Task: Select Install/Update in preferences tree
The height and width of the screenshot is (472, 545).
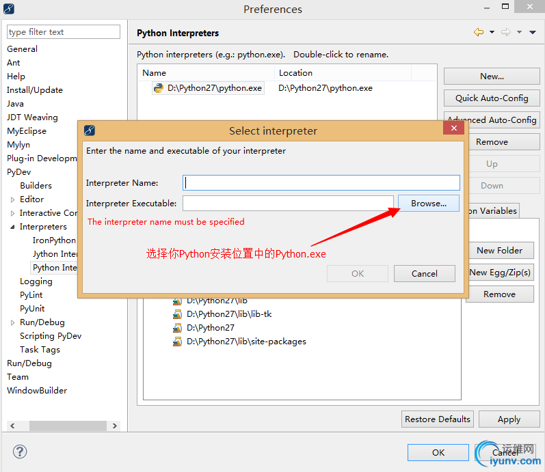Action: pos(35,90)
